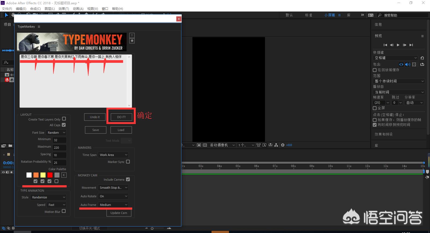
Task: Open the 效果(T) menu
Action: click(64, 9)
